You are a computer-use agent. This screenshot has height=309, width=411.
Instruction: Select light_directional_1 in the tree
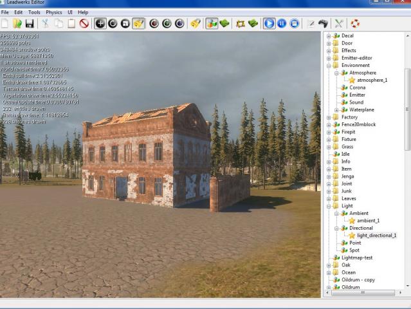pyautogui.click(x=376, y=236)
